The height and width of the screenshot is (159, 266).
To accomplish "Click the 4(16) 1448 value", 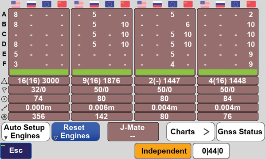I will (x=228, y=81).
